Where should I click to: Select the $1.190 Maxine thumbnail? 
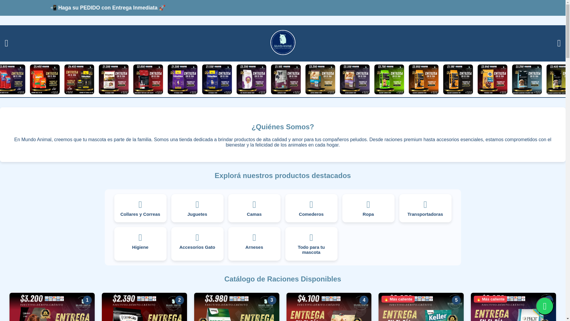point(458,79)
